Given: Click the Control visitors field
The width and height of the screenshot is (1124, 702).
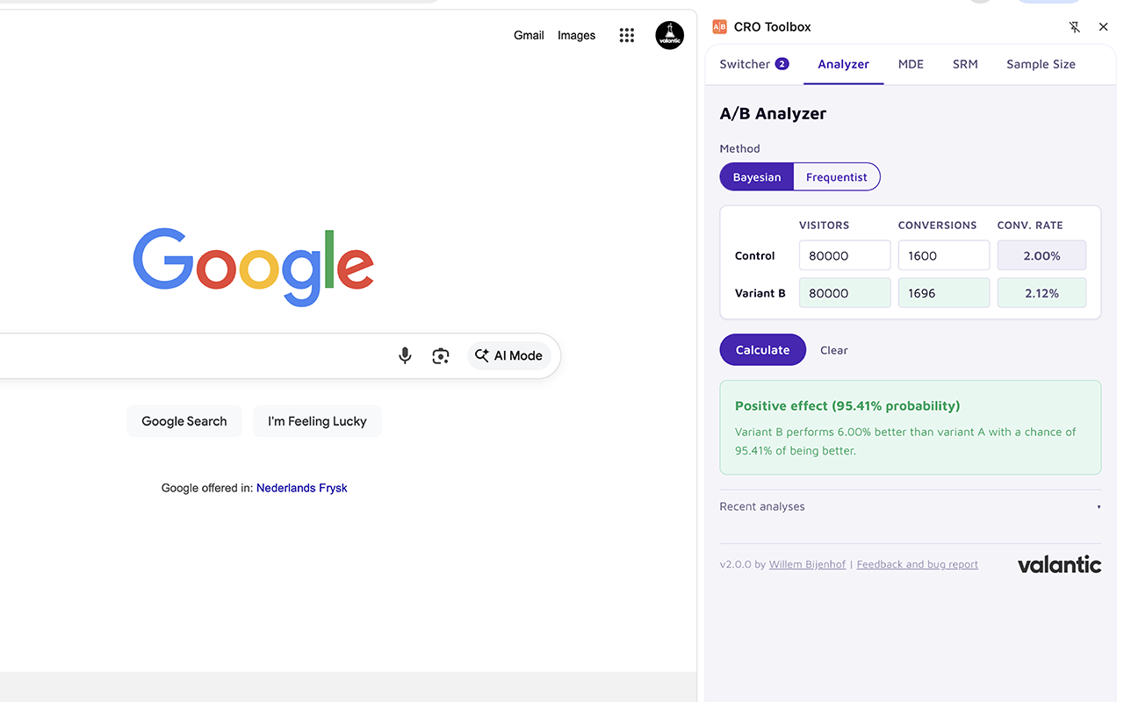Looking at the screenshot, I should [x=845, y=255].
